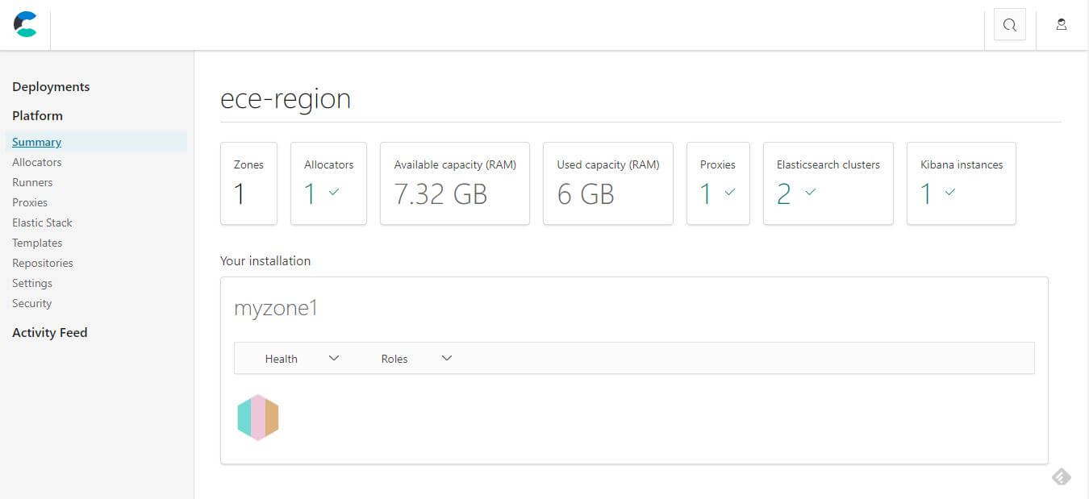Screen dimensions: 1089x499
Task: Click the Kibana instances checkmark icon
Action: point(950,192)
